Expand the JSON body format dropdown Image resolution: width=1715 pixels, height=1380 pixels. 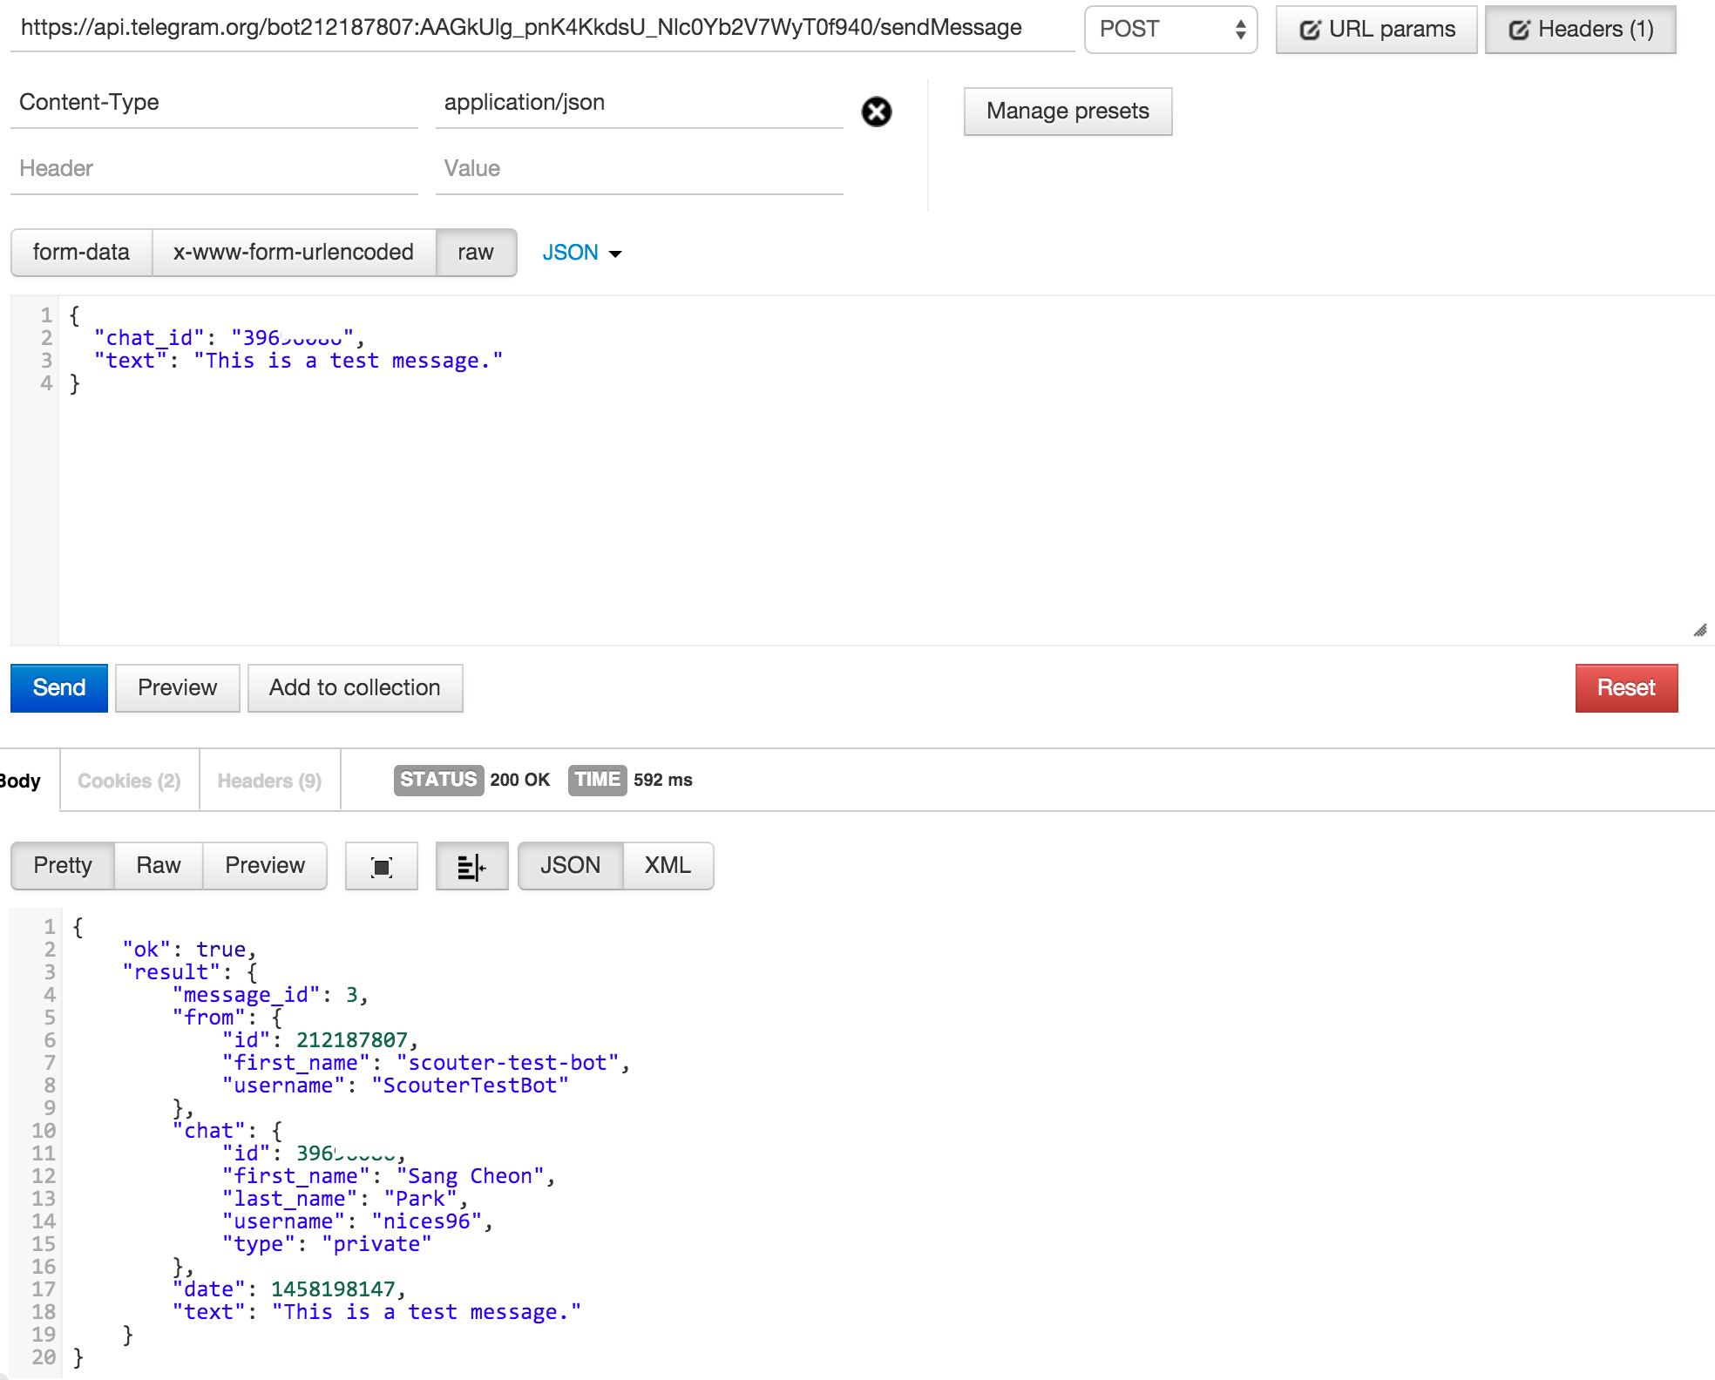coord(581,253)
